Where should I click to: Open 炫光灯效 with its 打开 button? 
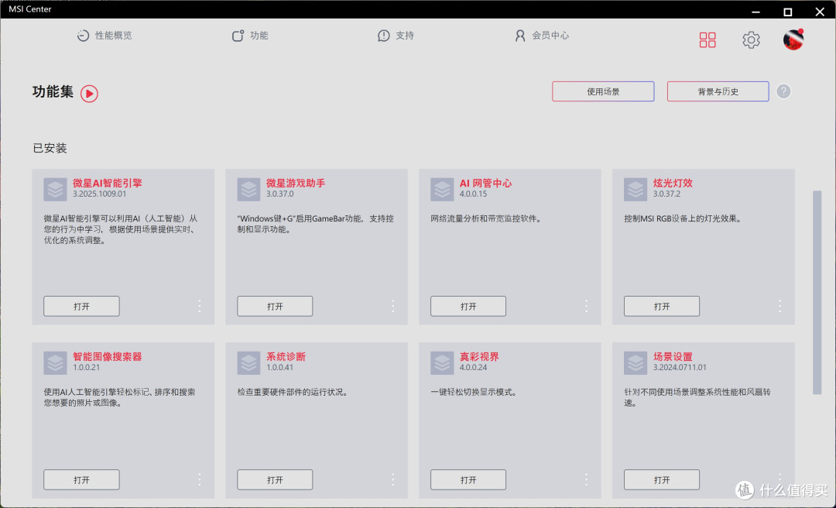click(x=662, y=307)
